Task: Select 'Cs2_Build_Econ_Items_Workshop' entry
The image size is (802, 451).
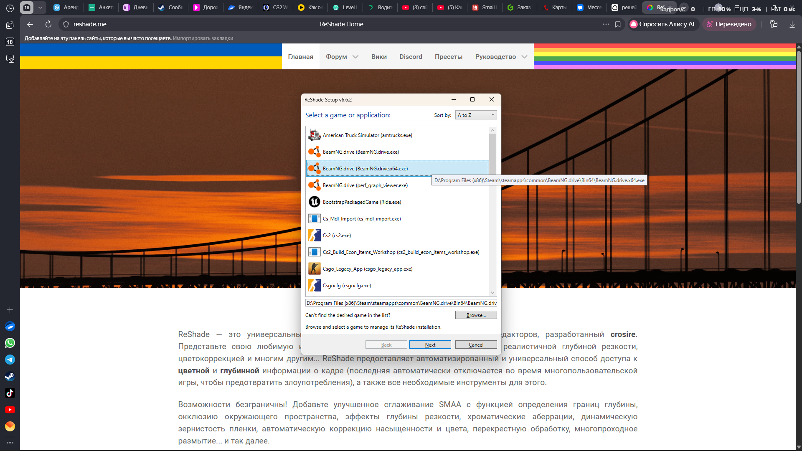Action: click(397, 252)
